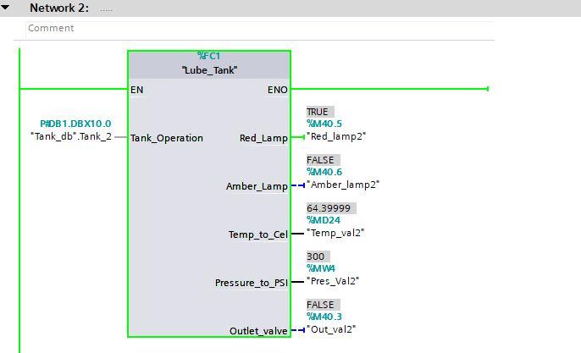Select the %M40.5 address
Screen dimensions: 581x353
coord(324,124)
